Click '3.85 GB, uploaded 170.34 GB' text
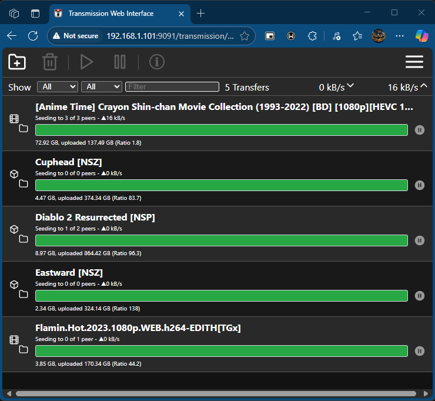Image resolution: width=435 pixels, height=401 pixels. [x=73, y=363]
